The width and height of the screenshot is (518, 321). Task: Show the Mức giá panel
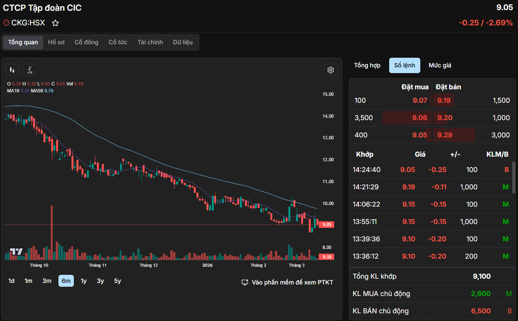[440, 65]
